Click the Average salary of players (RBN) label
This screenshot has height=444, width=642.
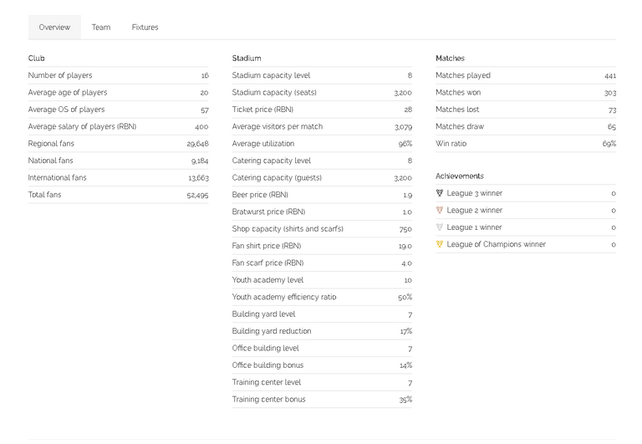coord(82,126)
